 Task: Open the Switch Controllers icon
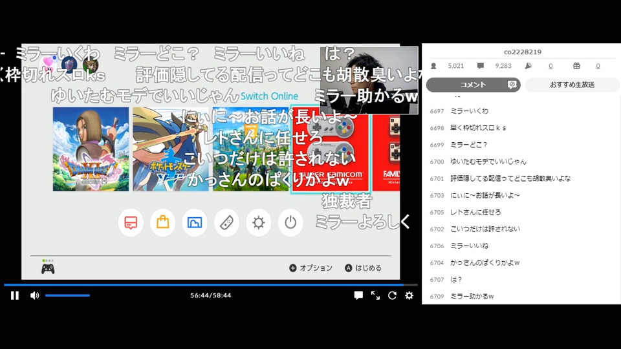(x=226, y=222)
